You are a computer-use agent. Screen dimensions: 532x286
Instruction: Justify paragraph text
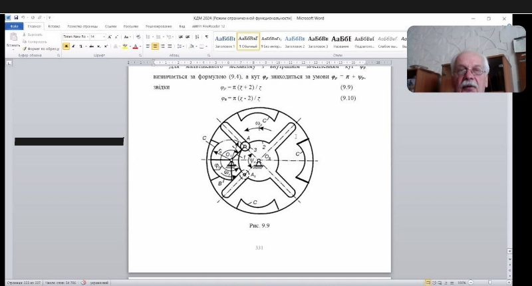[170, 46]
